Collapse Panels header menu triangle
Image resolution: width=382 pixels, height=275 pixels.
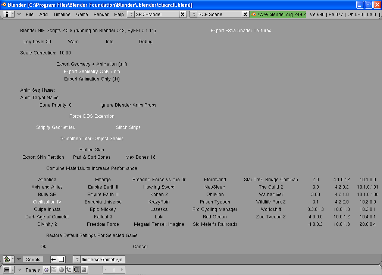[19, 270]
